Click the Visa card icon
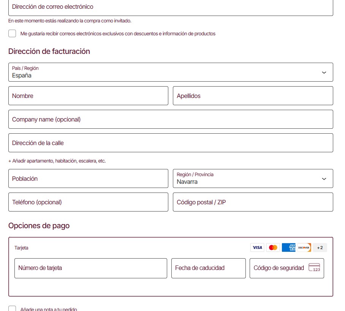 [x=257, y=248]
